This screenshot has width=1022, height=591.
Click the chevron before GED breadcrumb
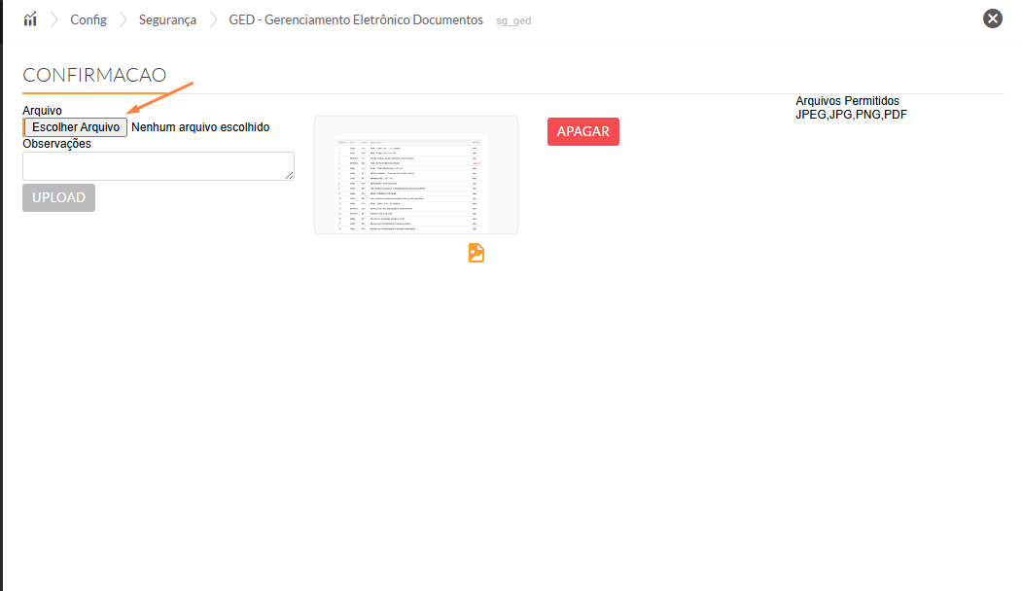(214, 19)
